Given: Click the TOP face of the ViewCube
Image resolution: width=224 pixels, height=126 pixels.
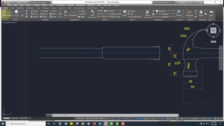Looking at the screenshot, I should [213, 30].
